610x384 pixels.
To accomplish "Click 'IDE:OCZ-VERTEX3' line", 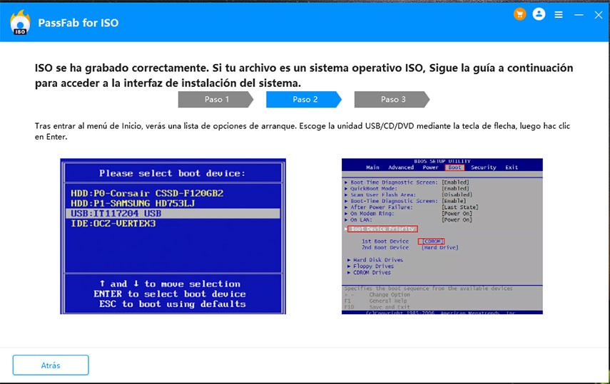I will pos(113,224).
